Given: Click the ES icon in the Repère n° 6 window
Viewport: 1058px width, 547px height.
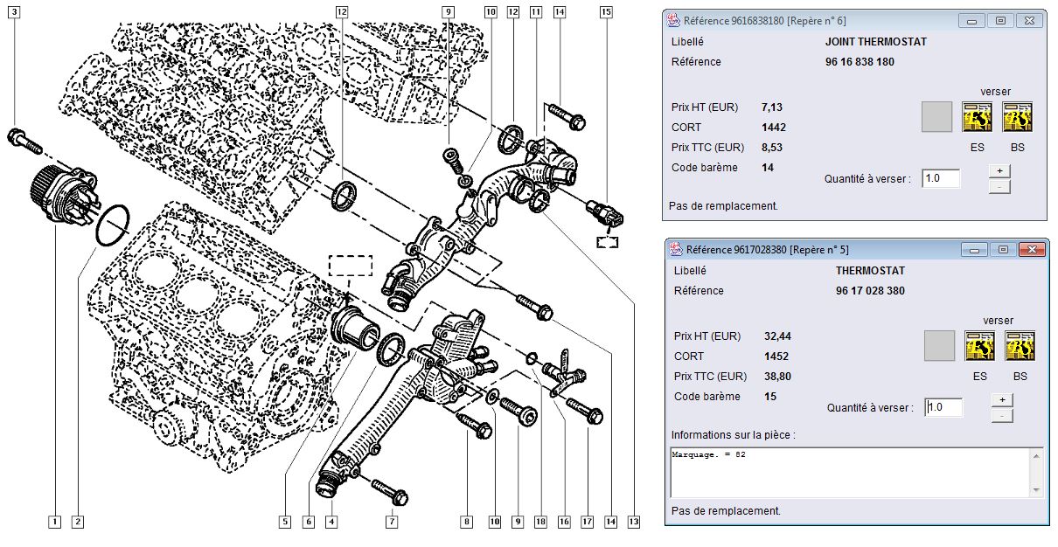Looking at the screenshot, I should tap(977, 117).
